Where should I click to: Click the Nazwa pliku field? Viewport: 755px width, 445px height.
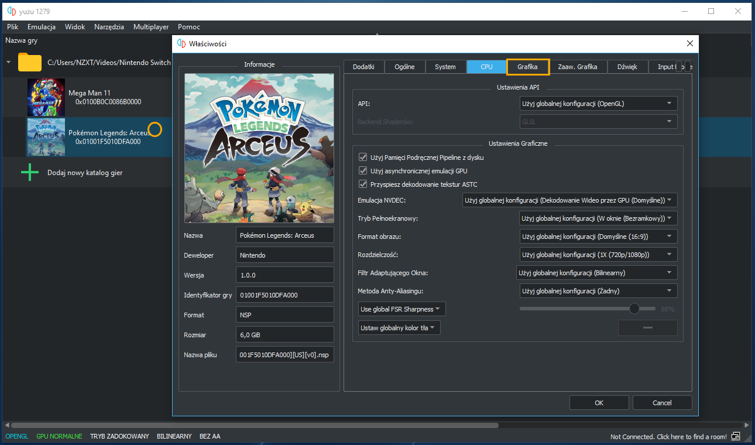285,355
